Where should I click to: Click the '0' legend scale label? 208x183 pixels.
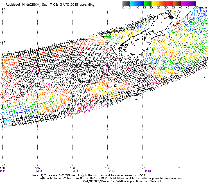[123, 8]
